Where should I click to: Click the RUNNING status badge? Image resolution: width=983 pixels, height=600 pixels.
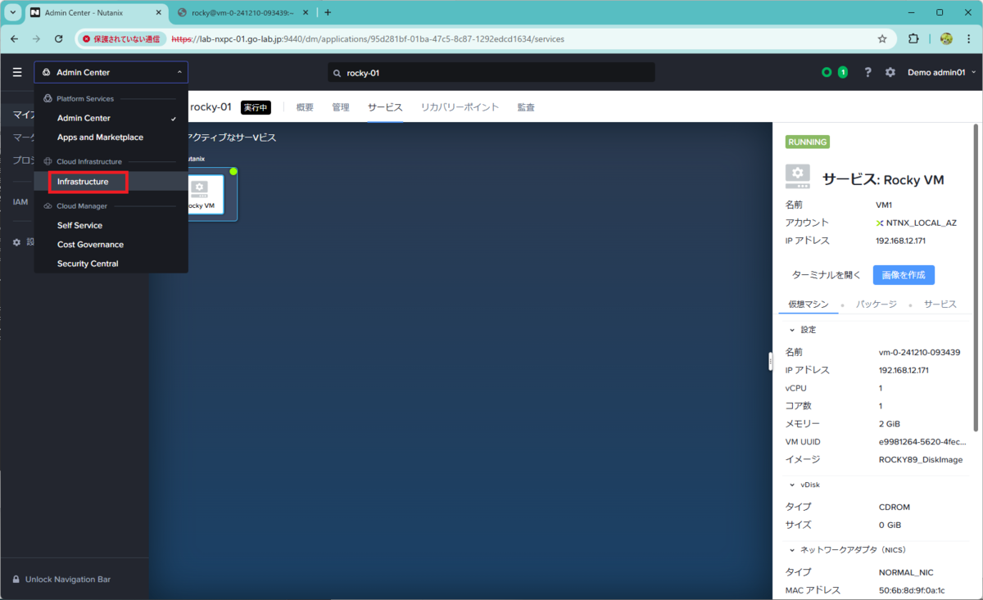[x=808, y=142]
